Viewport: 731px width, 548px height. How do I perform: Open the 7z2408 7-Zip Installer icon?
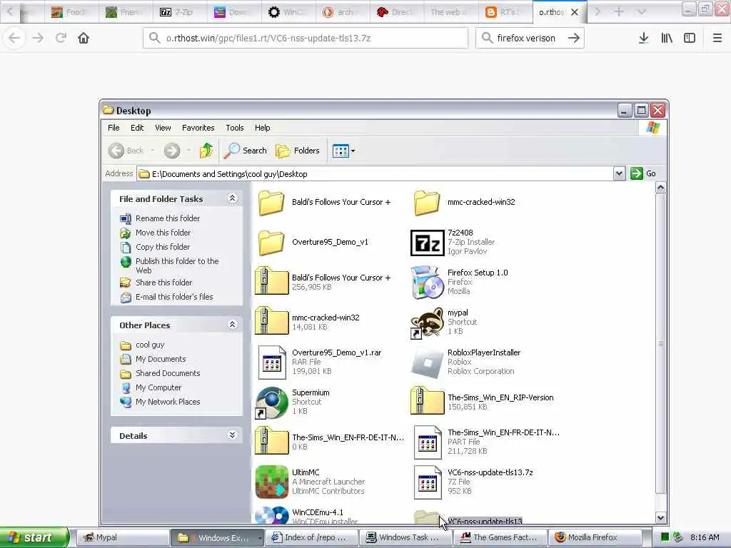427,243
